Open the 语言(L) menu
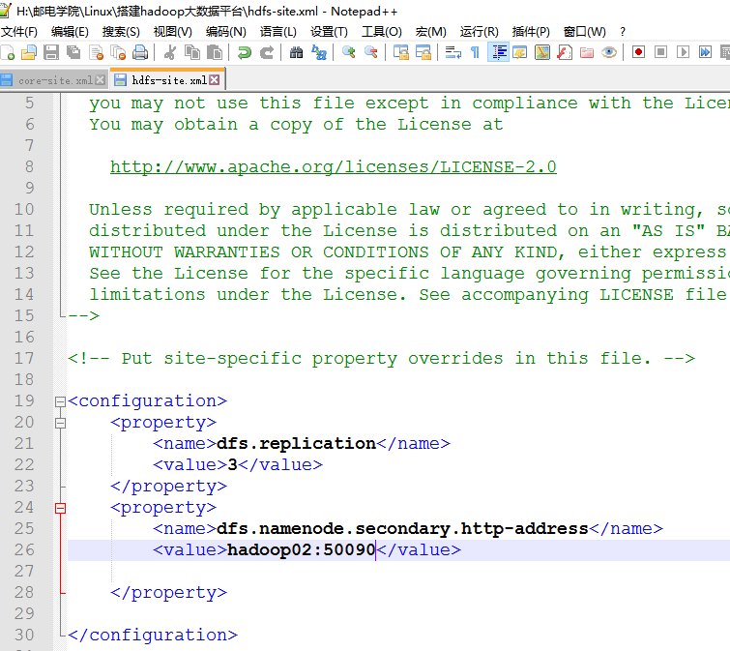Screen dimensions: 730x651 tap(277, 32)
